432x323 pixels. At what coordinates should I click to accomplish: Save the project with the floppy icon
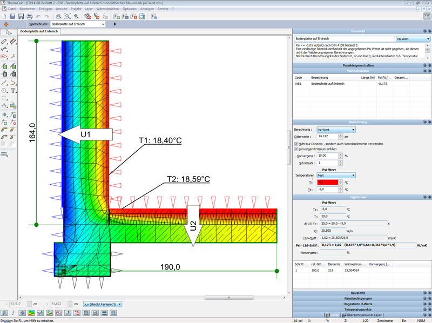point(21,17)
